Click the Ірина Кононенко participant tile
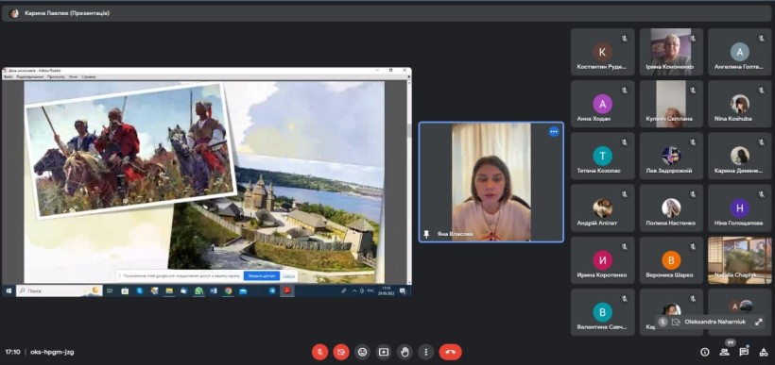Viewport: 775px width, 365px height. point(671,52)
